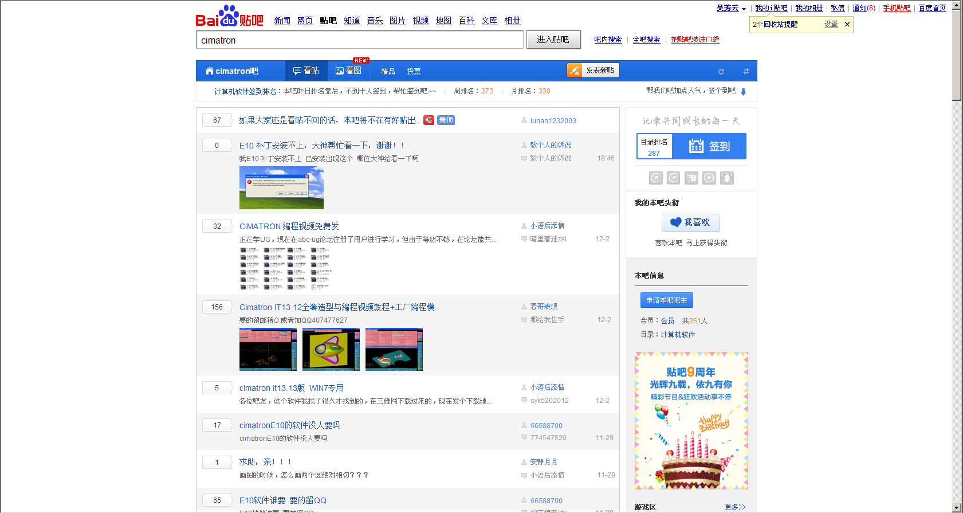Viewport: 963px width, 513px height.
Task: Open post CIMATRON 编程视频免费发
Action: (289, 226)
